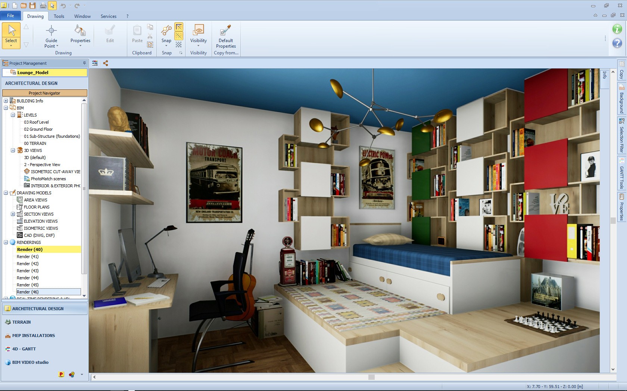Collapse the 3D VIEWS tree node
The image size is (627, 391).
pyautogui.click(x=13, y=150)
